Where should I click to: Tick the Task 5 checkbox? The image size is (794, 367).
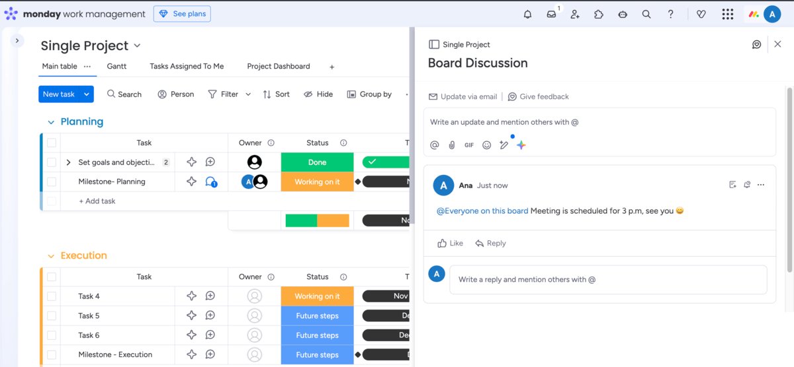tap(52, 316)
